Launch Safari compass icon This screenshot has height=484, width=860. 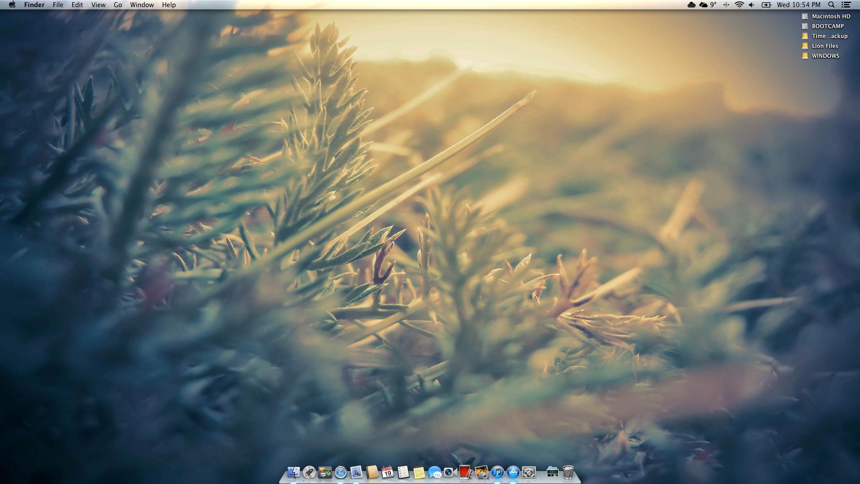tap(340, 472)
